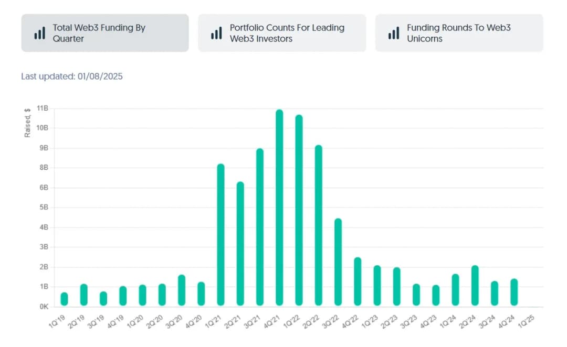Click the 3Q'20 bar
The width and height of the screenshot is (567, 347).
pyautogui.click(x=181, y=290)
